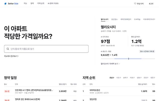161x101 pixels.
Task: Click the red status badge on 인천계양 row
Action: [x=7, y=91]
